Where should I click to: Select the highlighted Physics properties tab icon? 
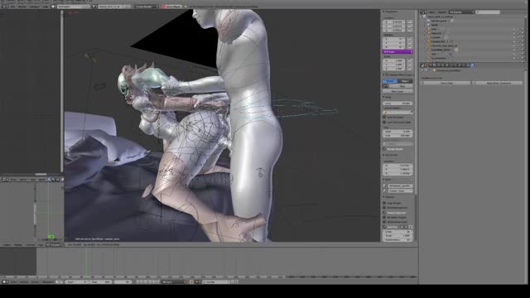pos(472,65)
